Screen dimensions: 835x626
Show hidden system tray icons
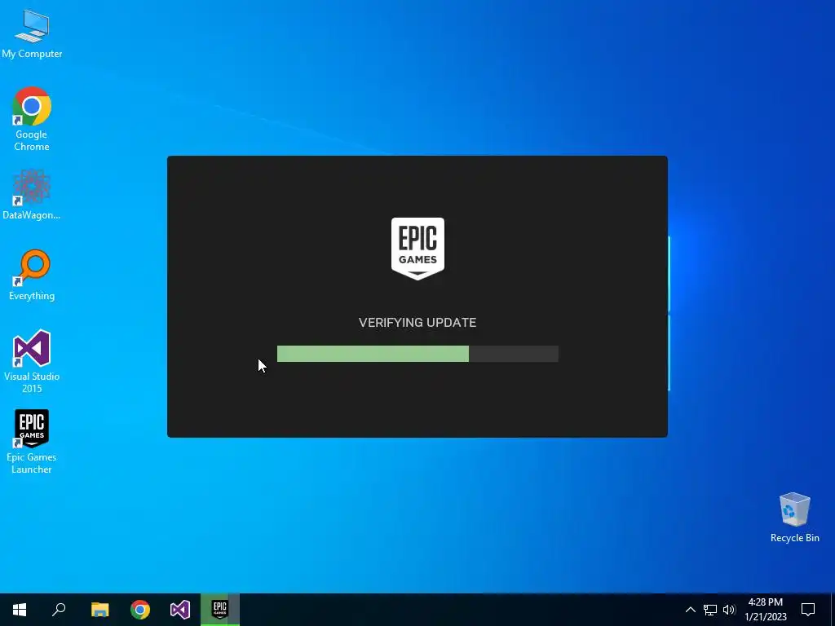[690, 610]
